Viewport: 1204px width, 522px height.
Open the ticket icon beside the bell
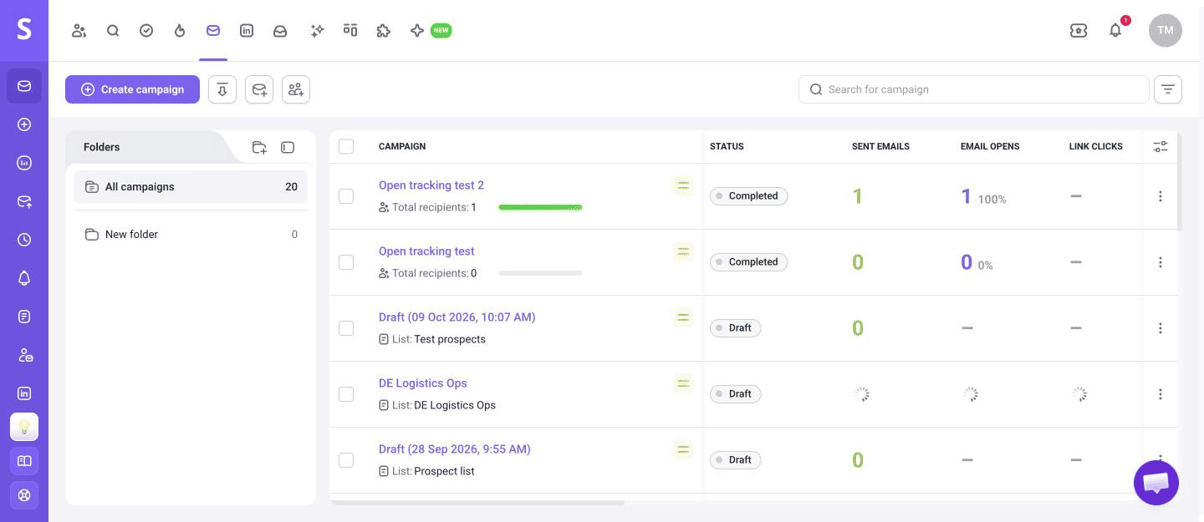pos(1079,31)
